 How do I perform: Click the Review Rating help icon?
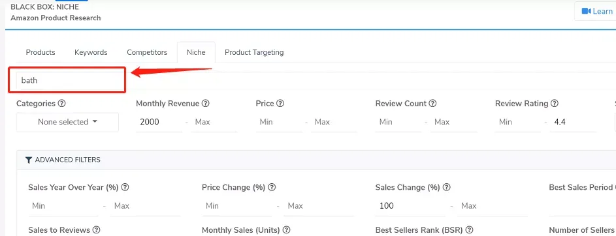click(x=555, y=104)
